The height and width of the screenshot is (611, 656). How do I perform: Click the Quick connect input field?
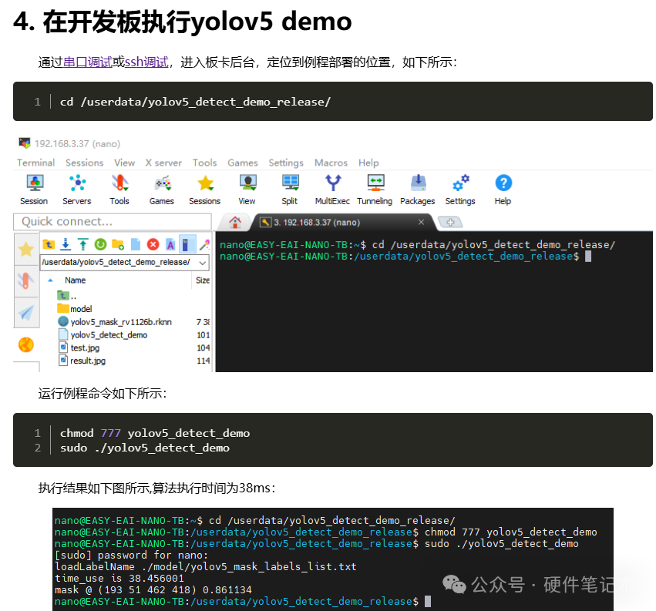click(112, 222)
